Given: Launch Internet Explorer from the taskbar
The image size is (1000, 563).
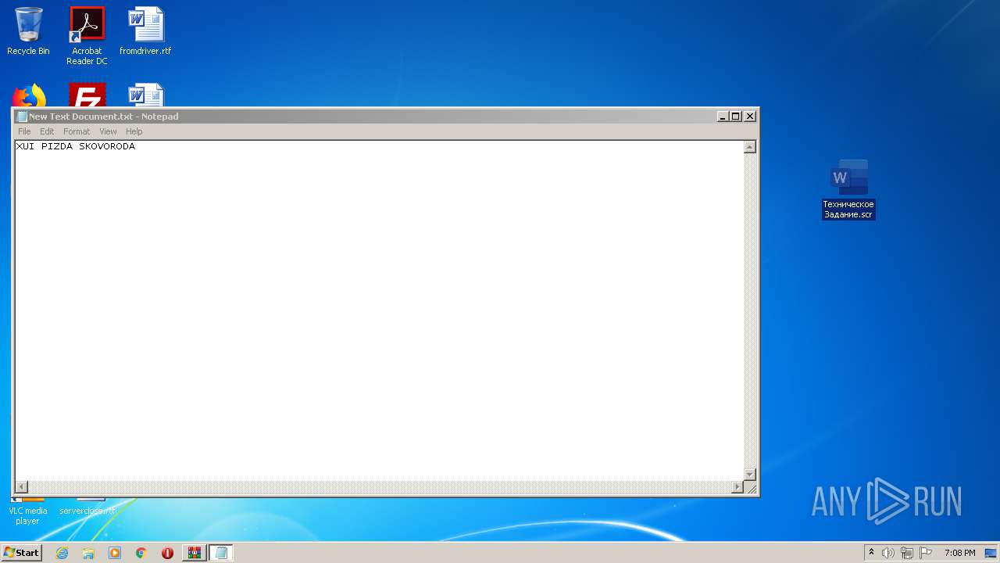Looking at the screenshot, I should coord(62,553).
